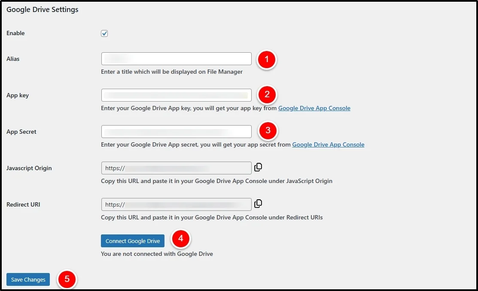The height and width of the screenshot is (291, 478).
Task: Copy the Javascript Origin URL
Action: [258, 167]
